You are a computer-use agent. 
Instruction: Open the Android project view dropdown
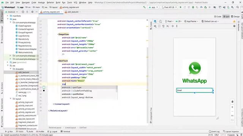click(x=12, y=12)
